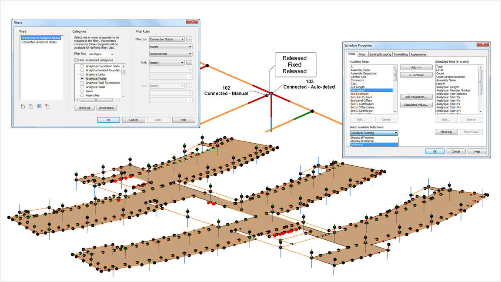
Task: Click the <-- Remove button
Action: (x=416, y=75)
